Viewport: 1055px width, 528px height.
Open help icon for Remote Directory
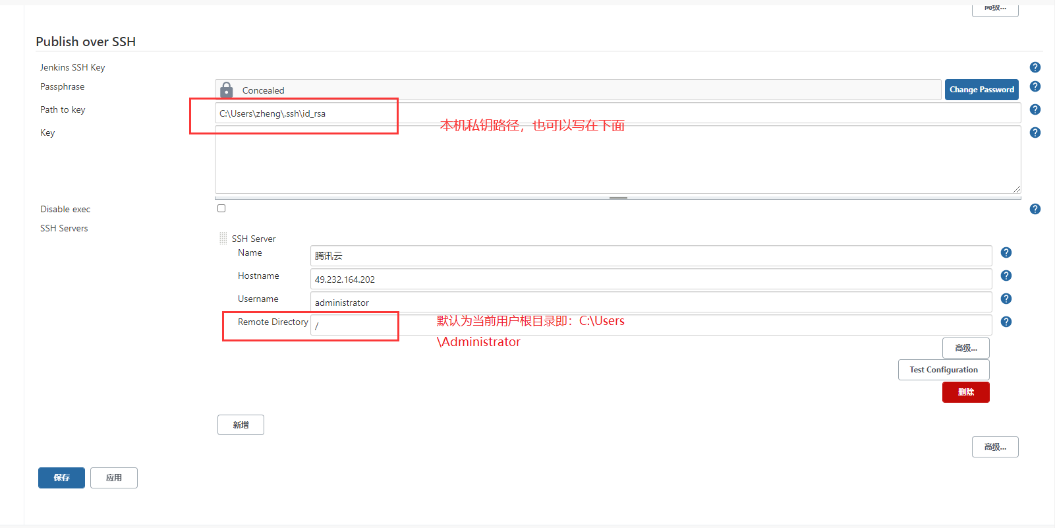(x=1006, y=322)
